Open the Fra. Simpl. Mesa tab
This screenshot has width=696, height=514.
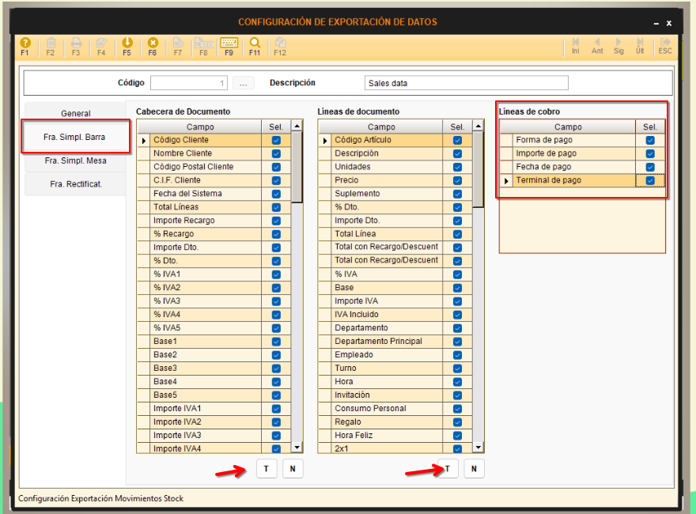coord(76,161)
